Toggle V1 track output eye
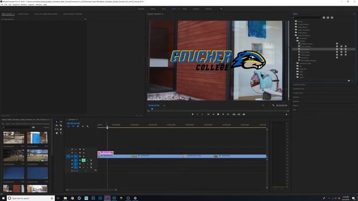 point(83,156)
